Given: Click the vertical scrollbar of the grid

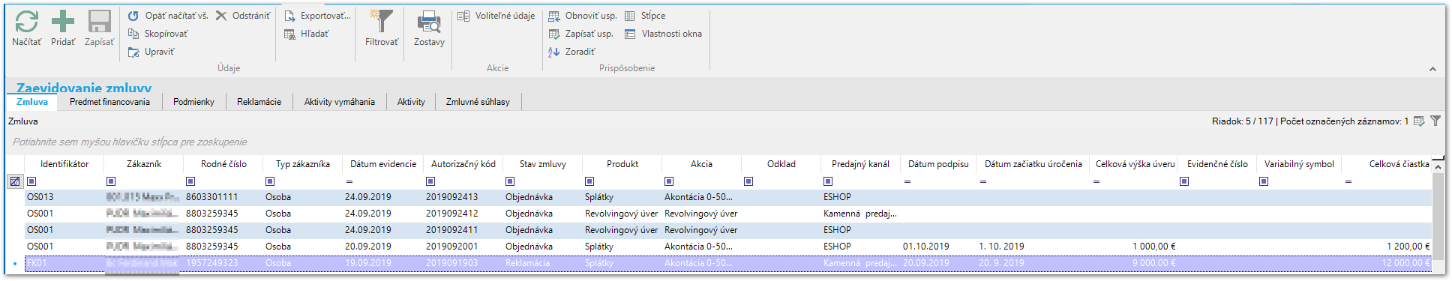Looking at the screenshot, I should pos(1438,217).
